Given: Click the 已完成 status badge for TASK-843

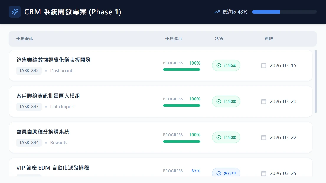Looking at the screenshot, I should (x=226, y=101).
